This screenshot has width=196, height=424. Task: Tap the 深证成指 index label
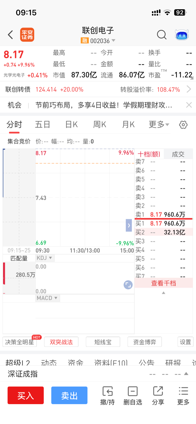click(23, 374)
